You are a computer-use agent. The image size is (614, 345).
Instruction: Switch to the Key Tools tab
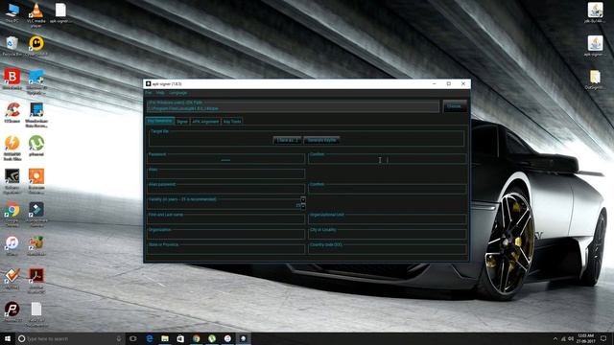tap(232, 122)
